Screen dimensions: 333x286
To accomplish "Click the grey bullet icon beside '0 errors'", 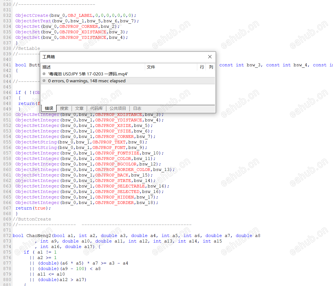I will click(44, 81).
